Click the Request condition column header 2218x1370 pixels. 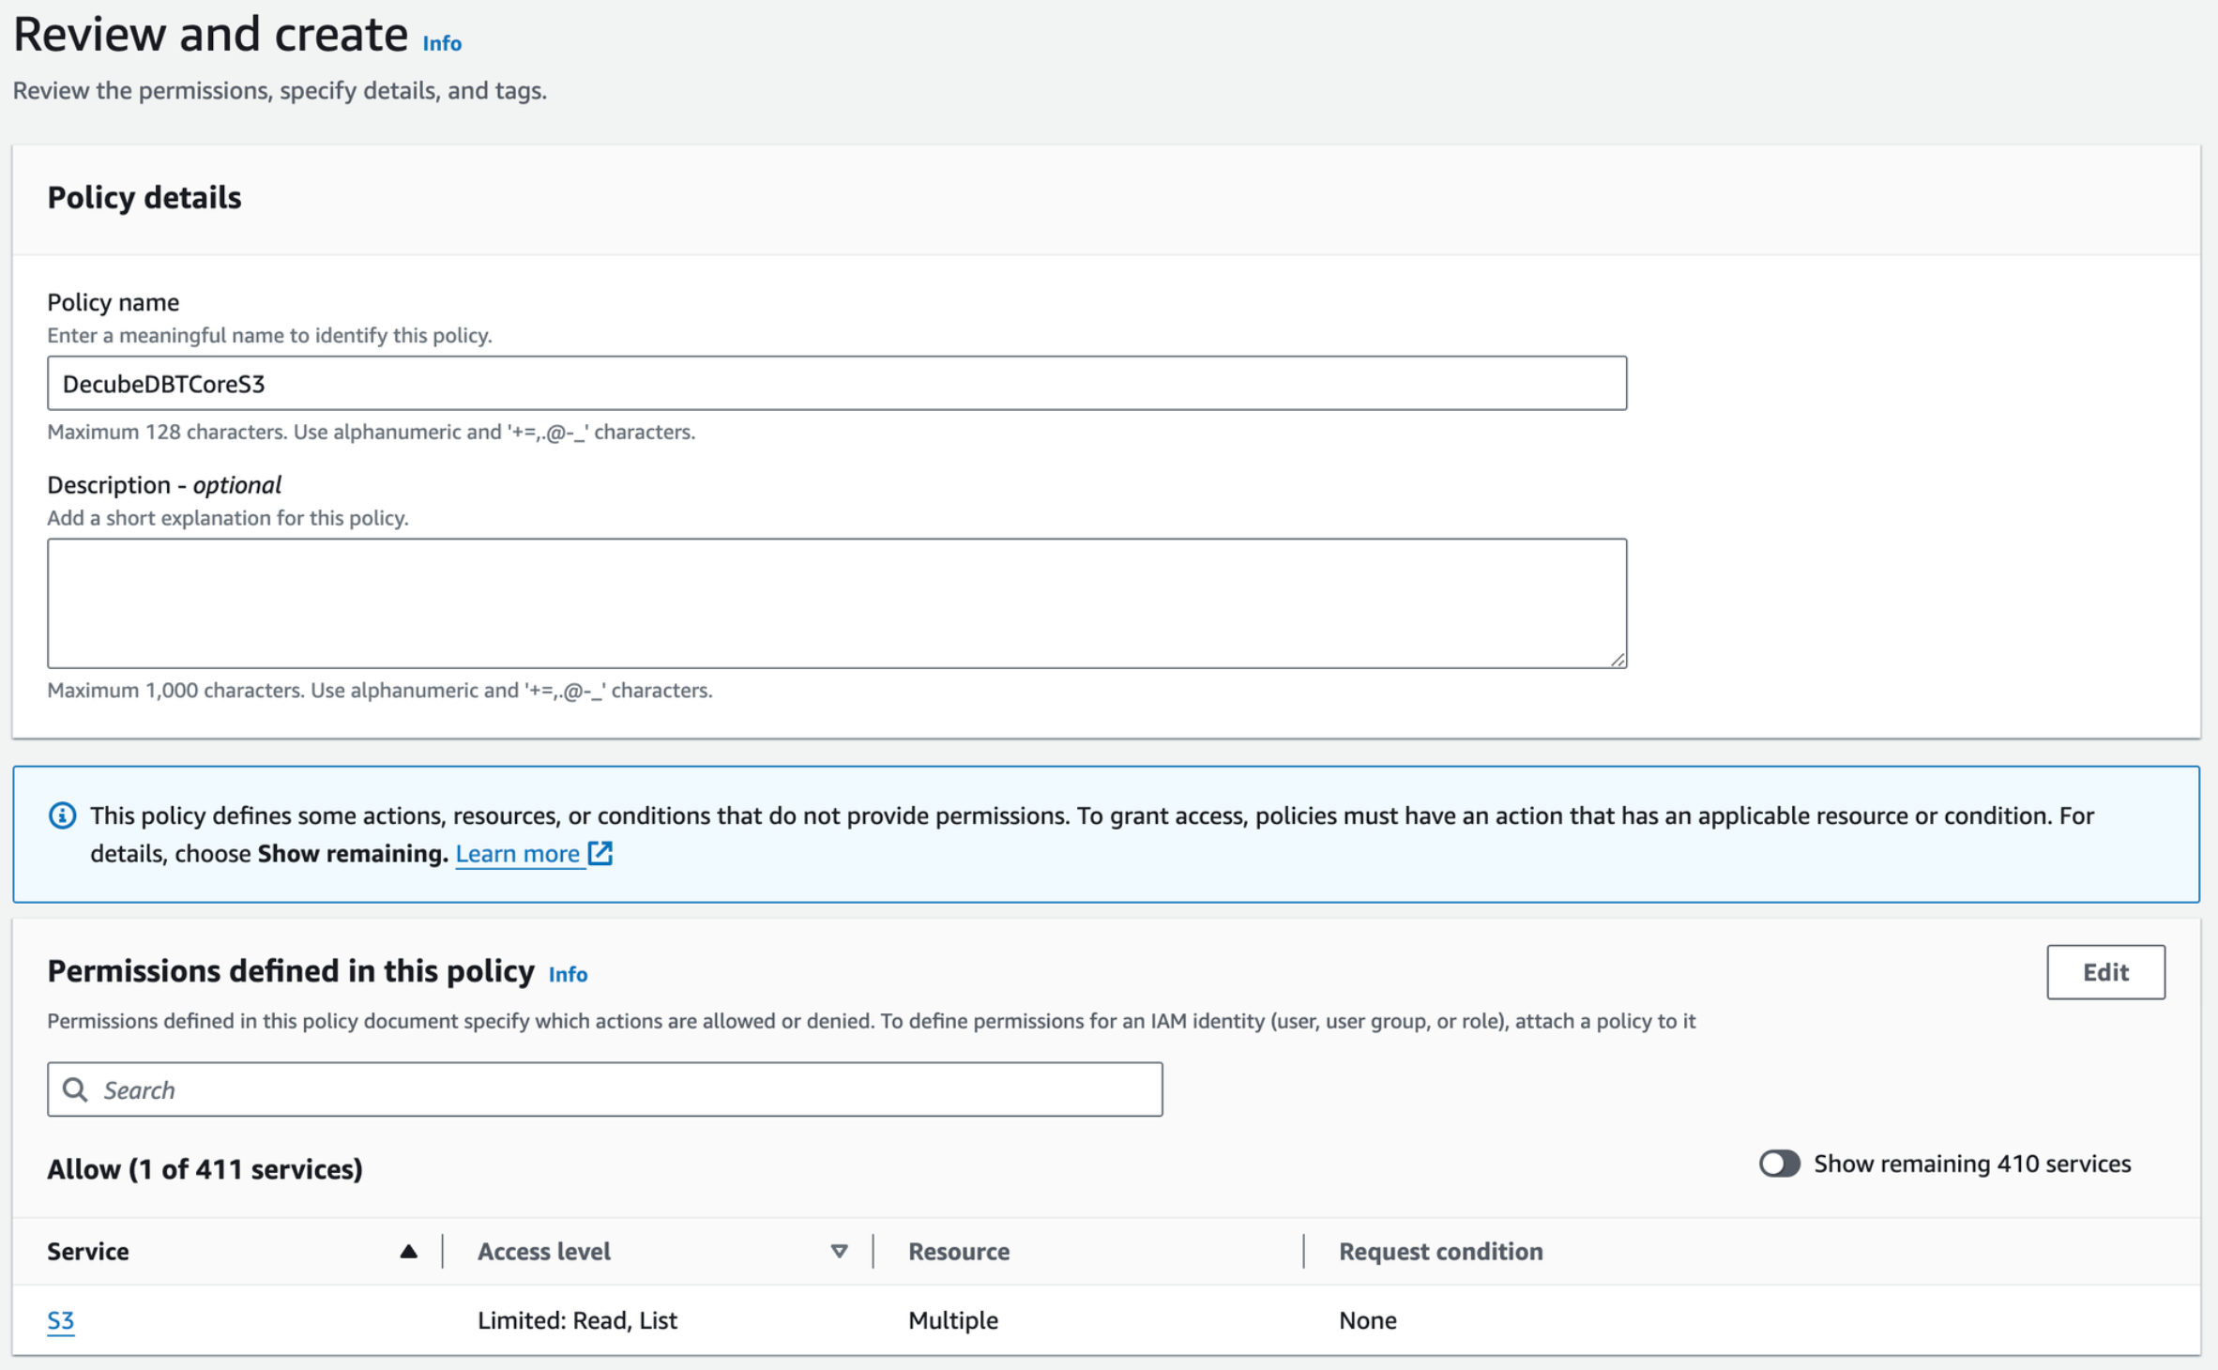tap(1439, 1251)
